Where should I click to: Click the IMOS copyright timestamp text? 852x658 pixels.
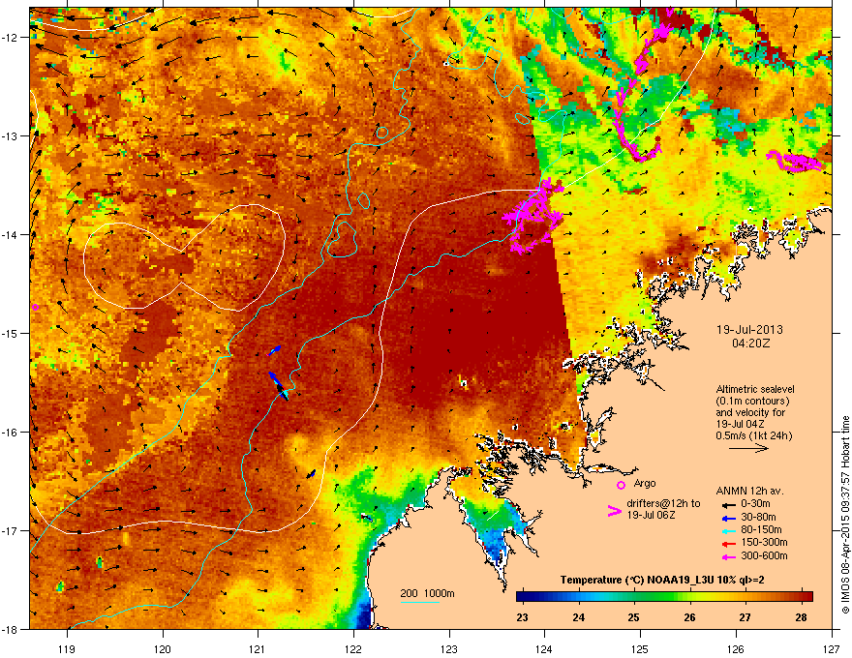845,515
